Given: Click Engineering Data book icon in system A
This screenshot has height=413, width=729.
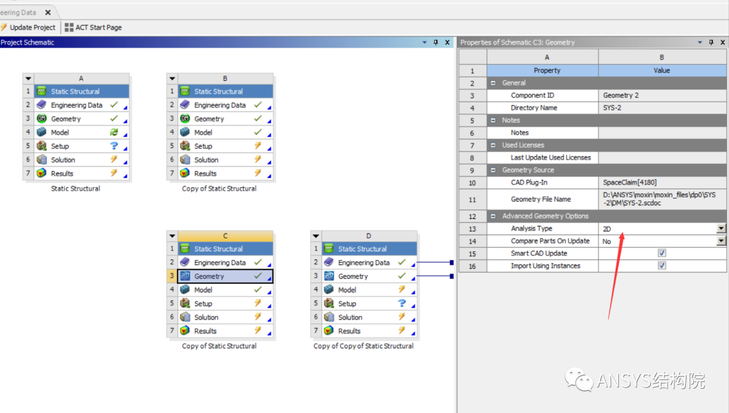Looking at the screenshot, I should point(41,105).
